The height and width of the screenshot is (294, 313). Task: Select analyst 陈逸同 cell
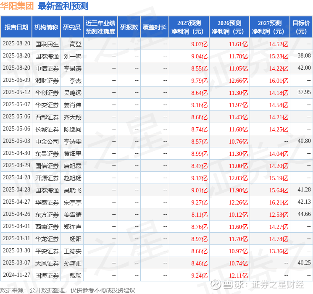(72, 129)
